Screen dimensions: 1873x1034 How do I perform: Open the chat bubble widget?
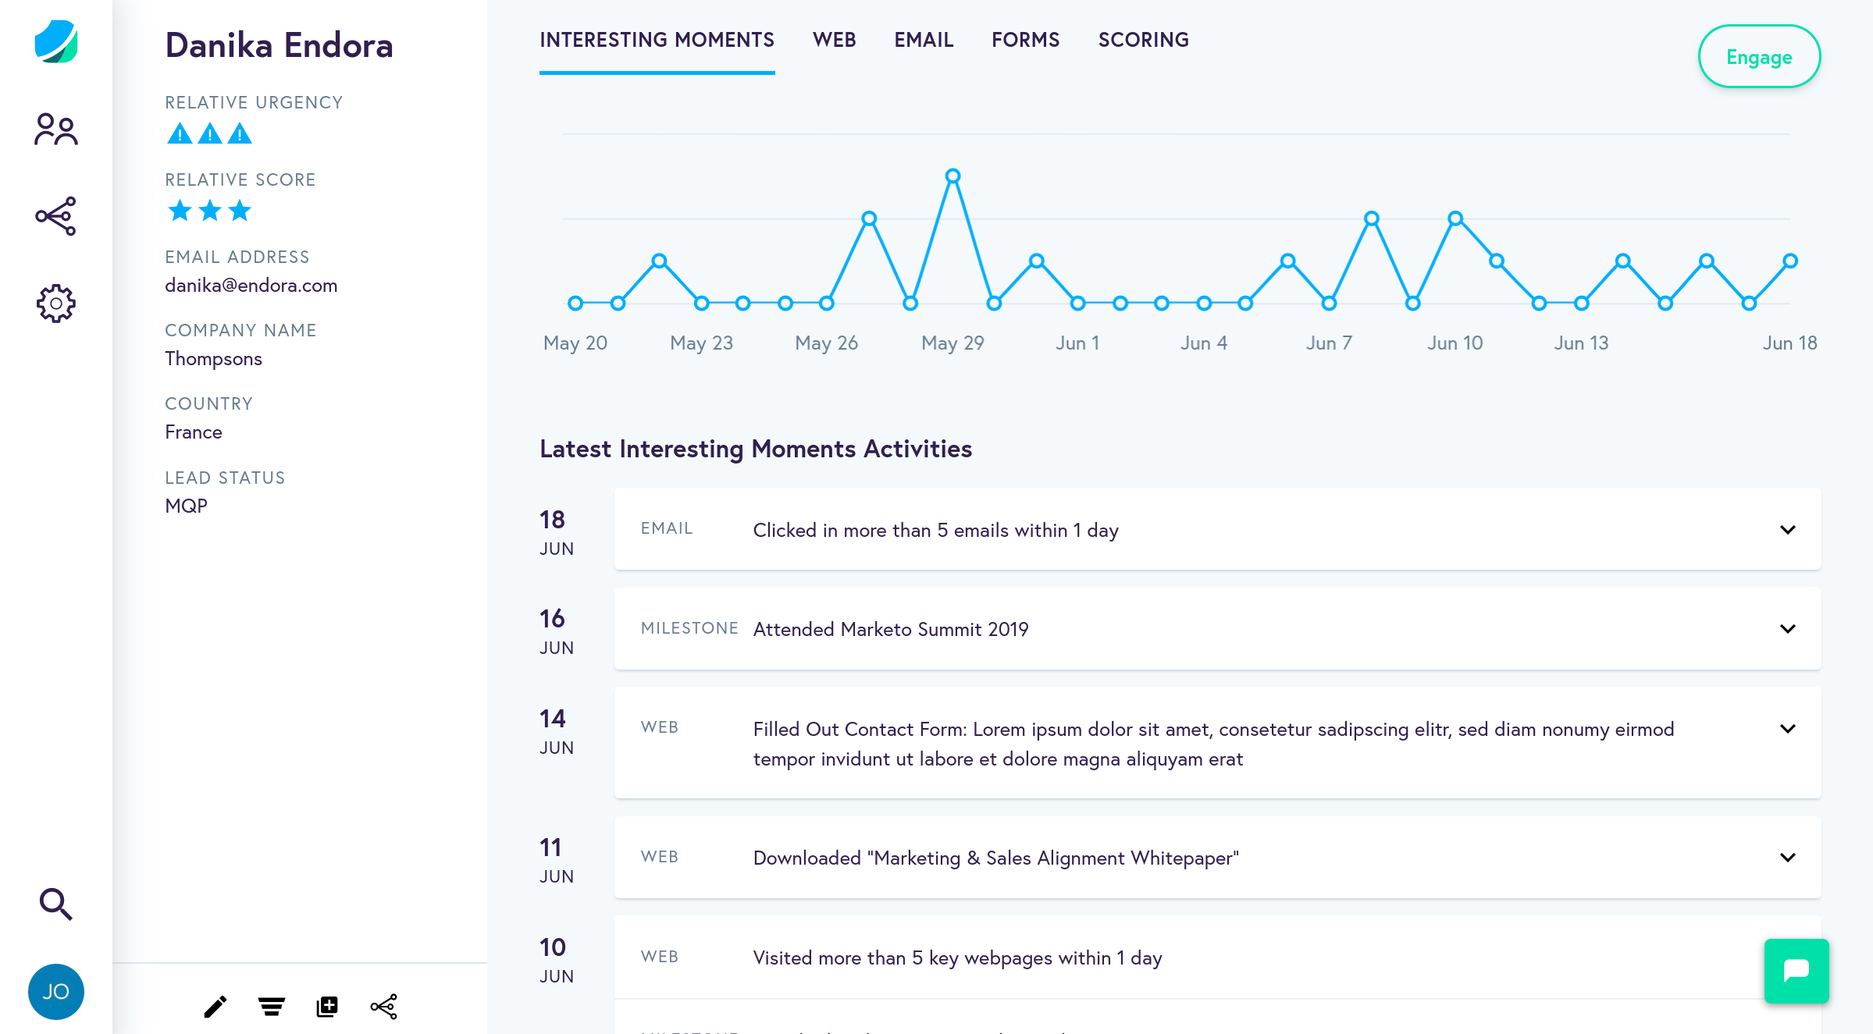coord(1796,971)
